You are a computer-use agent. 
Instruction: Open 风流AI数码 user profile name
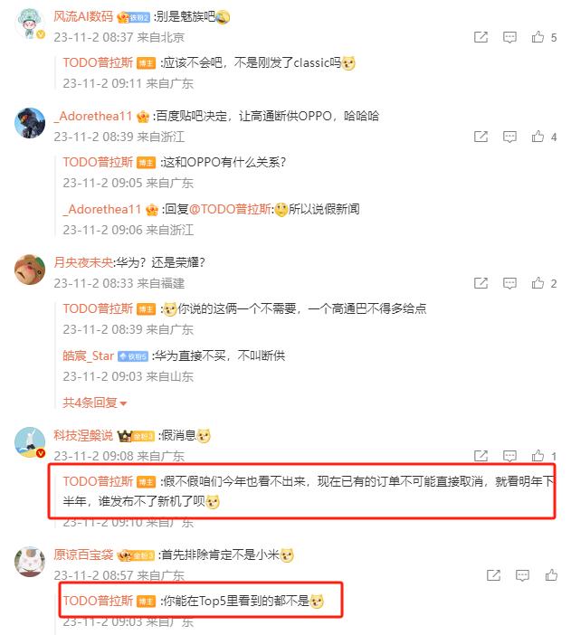click(x=83, y=16)
